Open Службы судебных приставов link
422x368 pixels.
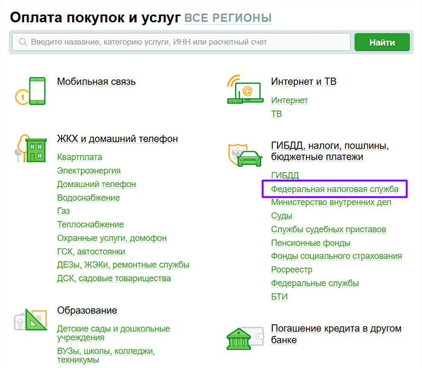click(x=328, y=229)
